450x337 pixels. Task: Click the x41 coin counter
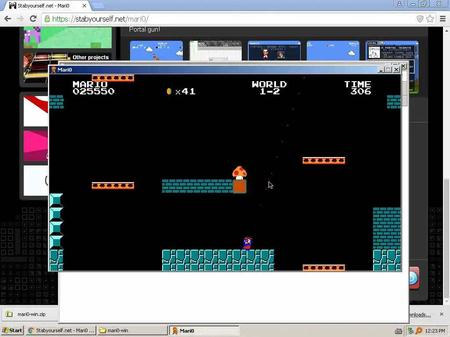point(185,91)
